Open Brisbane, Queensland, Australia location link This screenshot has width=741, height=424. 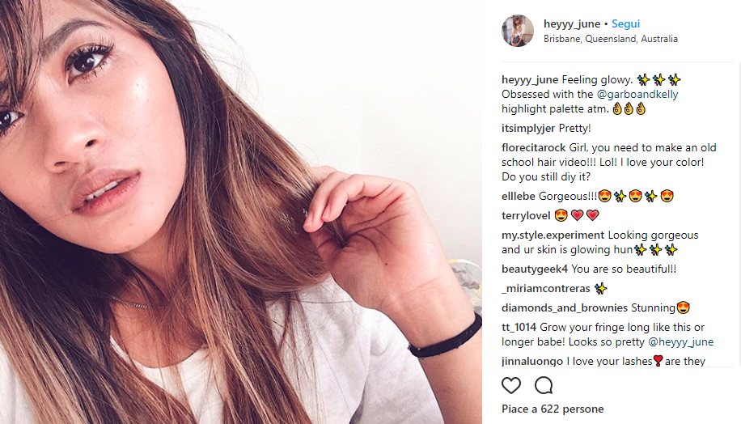coord(610,39)
